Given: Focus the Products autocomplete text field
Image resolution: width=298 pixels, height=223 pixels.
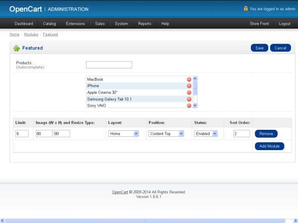Looking at the screenshot, I should tap(109, 64).
